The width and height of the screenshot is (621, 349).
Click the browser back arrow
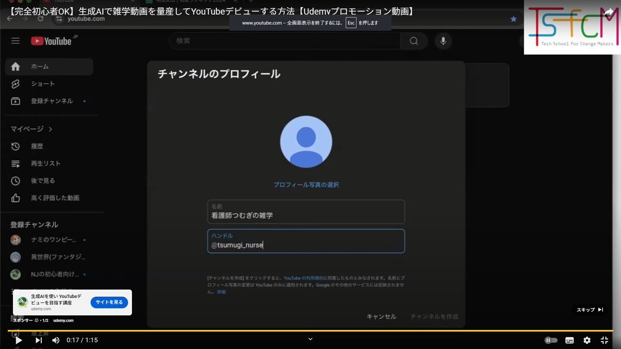(x=10, y=19)
